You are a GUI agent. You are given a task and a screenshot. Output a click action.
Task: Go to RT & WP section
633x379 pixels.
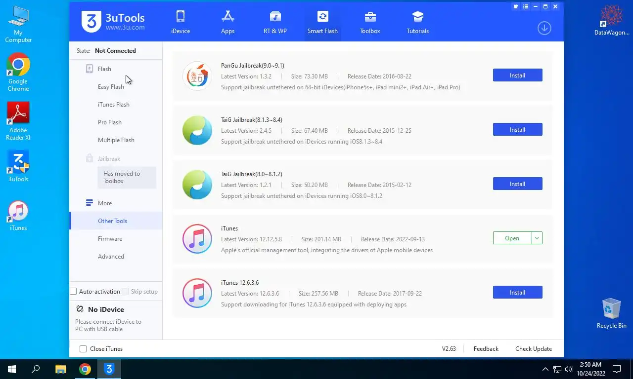tap(275, 22)
